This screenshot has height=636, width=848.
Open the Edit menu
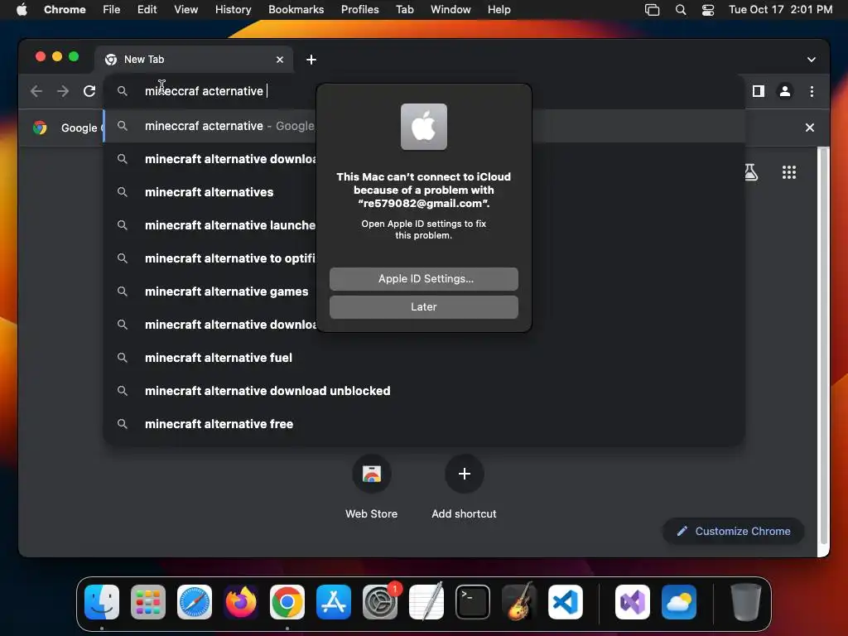point(147,10)
